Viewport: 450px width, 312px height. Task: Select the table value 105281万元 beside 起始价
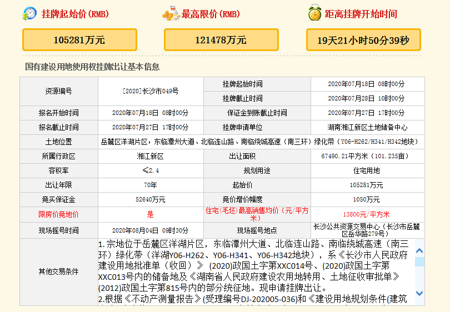pyautogui.click(x=366, y=185)
